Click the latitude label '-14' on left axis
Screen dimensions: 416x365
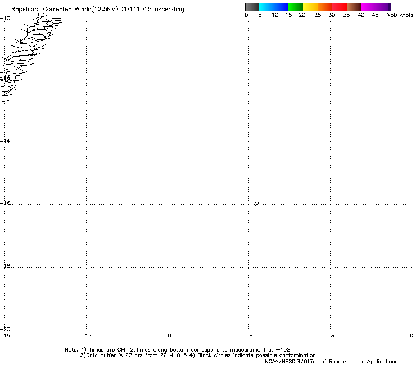pyautogui.click(x=5, y=141)
